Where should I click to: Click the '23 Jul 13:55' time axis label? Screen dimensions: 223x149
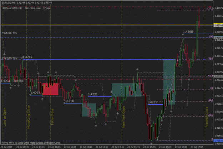tap(102, 147)
